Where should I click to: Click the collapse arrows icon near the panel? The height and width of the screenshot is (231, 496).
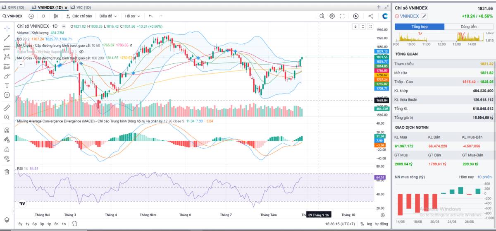click(x=386, y=7)
